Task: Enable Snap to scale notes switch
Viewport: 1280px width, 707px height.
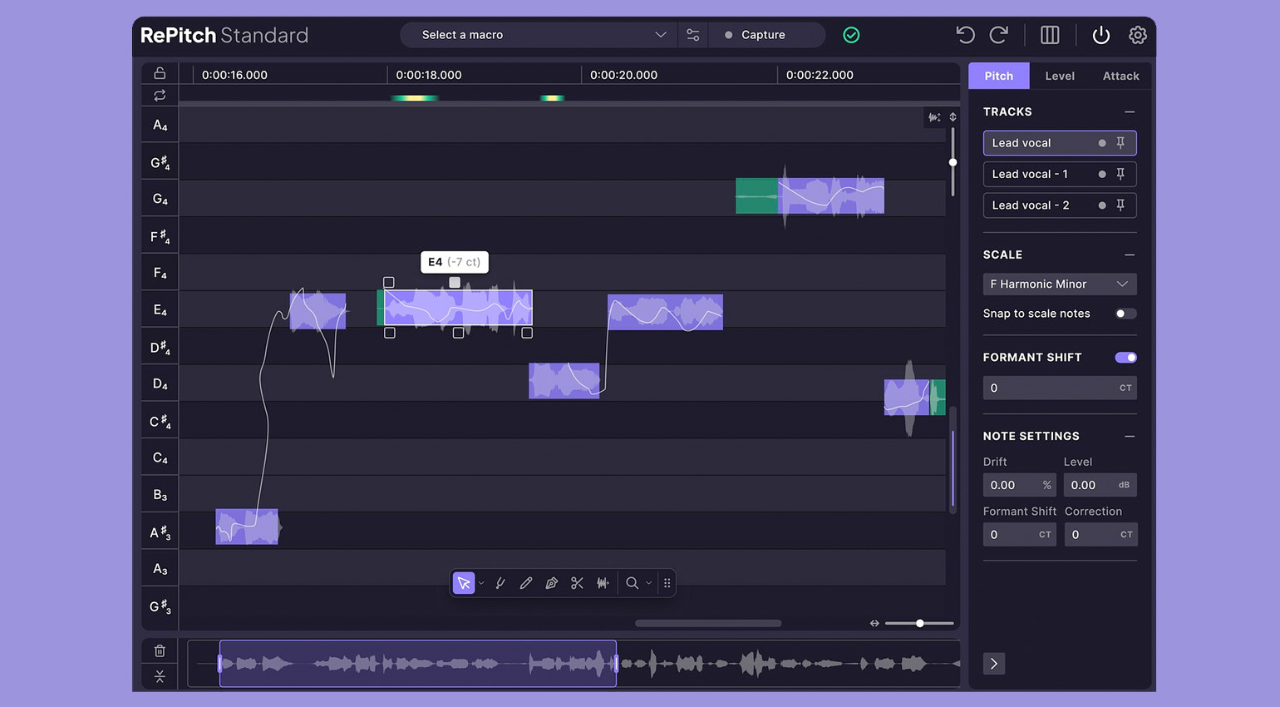Action: point(1125,314)
